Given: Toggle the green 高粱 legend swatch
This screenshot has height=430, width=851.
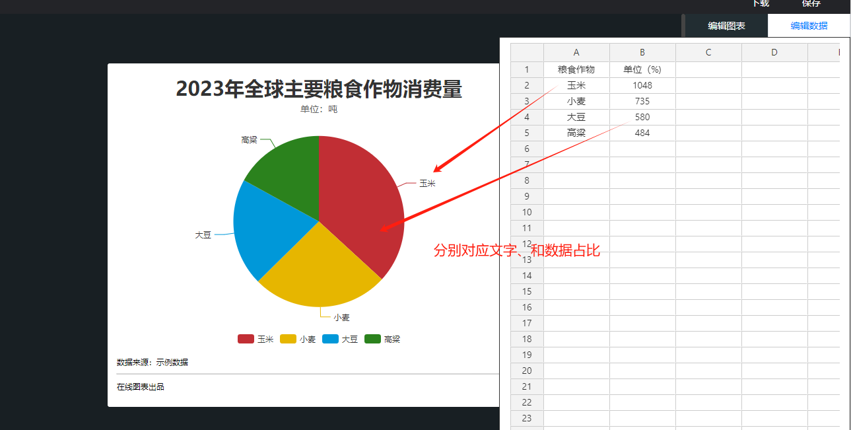Looking at the screenshot, I should 372,339.
